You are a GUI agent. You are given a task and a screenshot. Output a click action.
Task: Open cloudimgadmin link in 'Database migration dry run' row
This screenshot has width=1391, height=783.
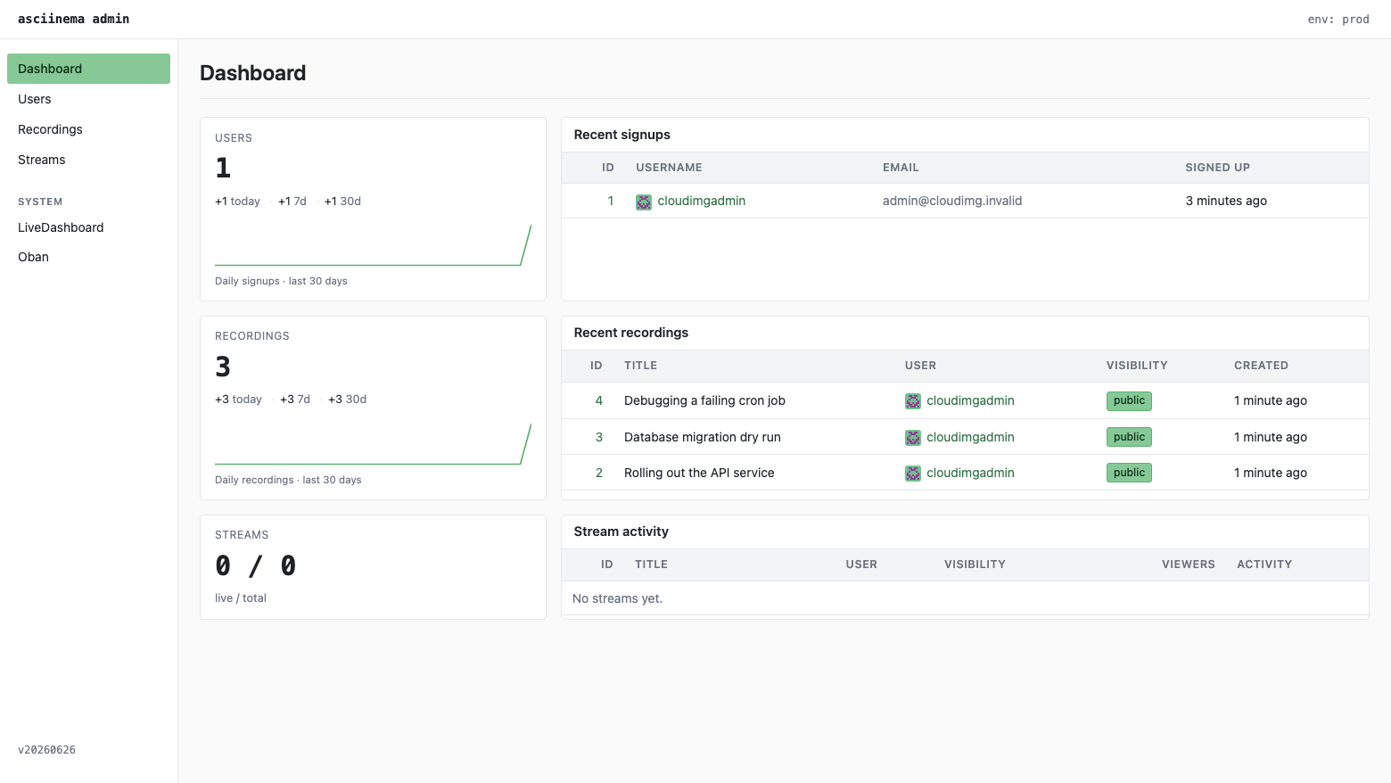(x=970, y=437)
